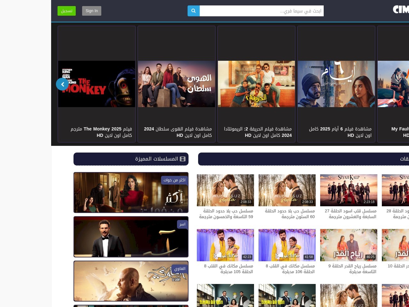Click قلب اسود الحلقة 27 title

(x=351, y=214)
